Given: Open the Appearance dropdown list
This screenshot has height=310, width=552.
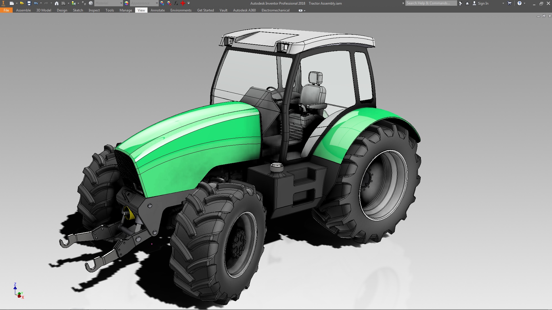Looking at the screenshot, I should tap(144, 3).
